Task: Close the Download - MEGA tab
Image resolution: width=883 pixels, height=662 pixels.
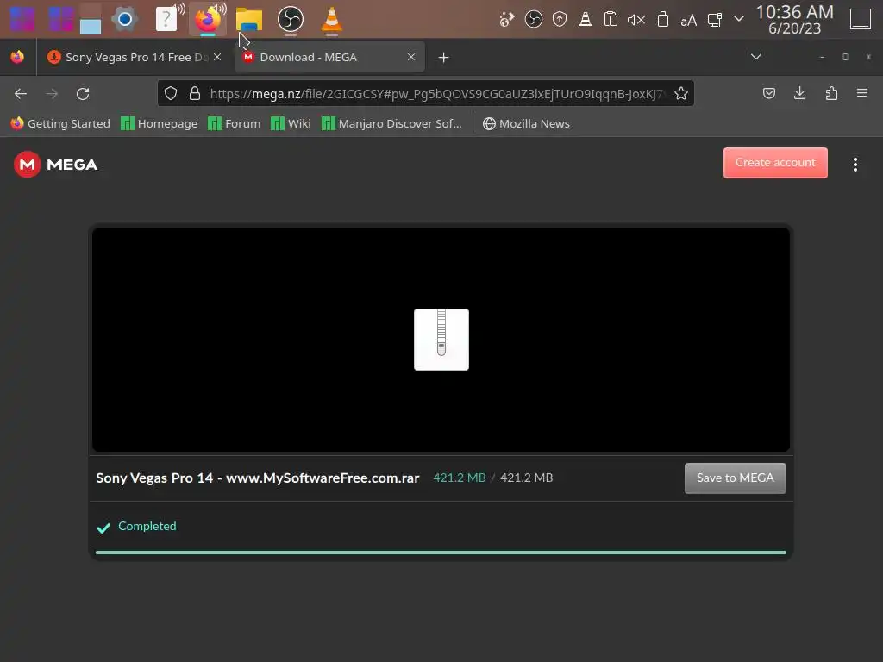Action: (x=411, y=57)
